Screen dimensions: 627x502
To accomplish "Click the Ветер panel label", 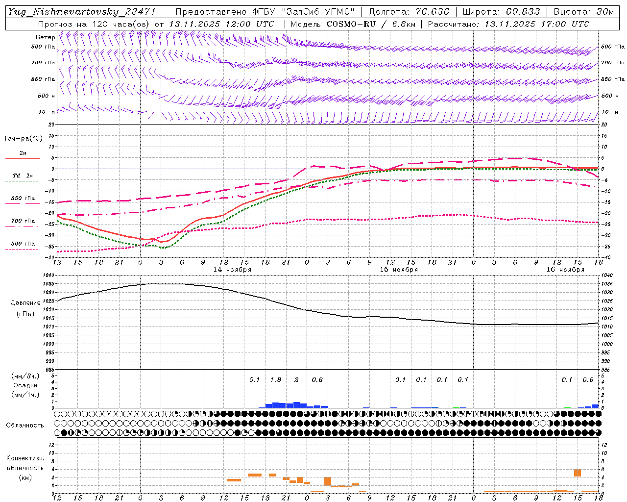I will (x=45, y=37).
